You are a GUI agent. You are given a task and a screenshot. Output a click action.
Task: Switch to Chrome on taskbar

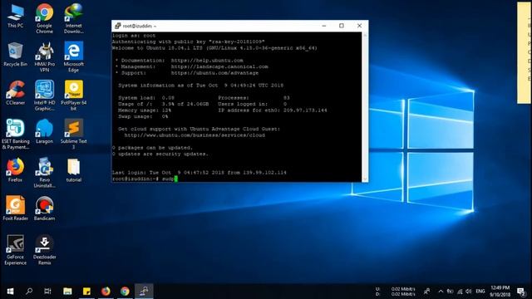[125, 292]
